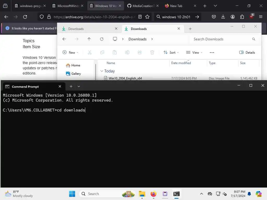Open Firefox tracking protection shield
The image size is (267, 200).
[x=42, y=17]
